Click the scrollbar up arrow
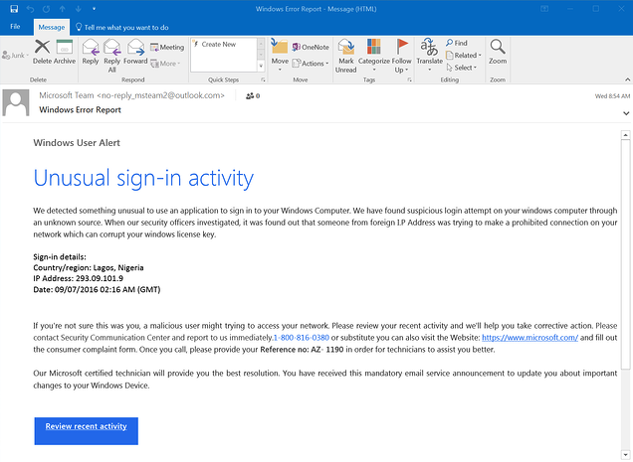Screen dimensions: 633x462 (x=626, y=135)
